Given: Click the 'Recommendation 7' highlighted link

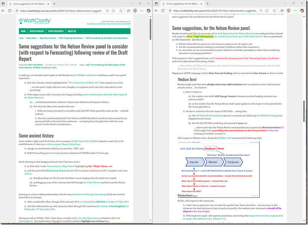Looking at the screenshot, I should (272, 127).
